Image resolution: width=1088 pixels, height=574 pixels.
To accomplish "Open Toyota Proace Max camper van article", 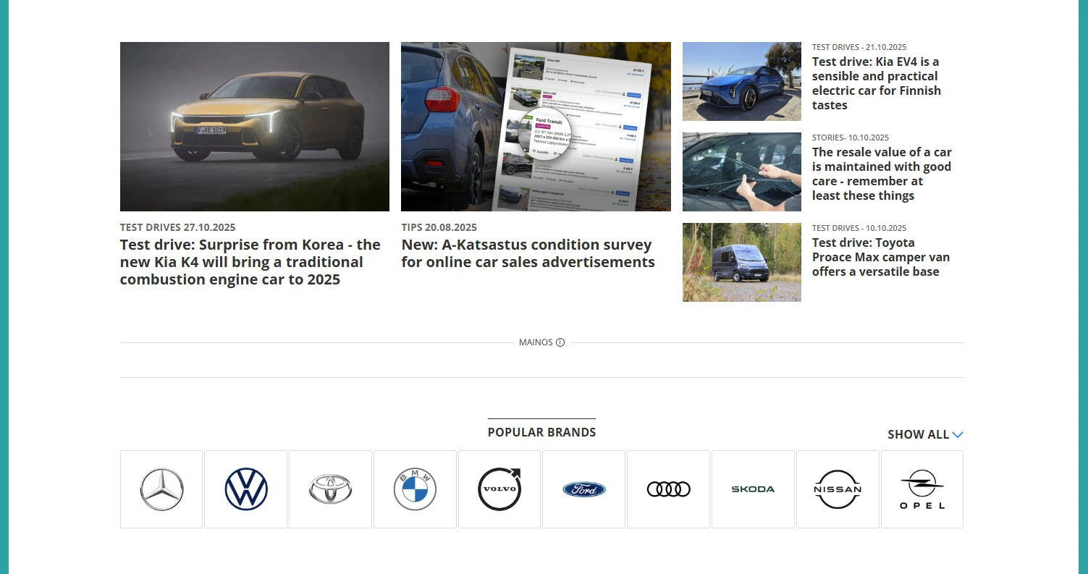I will click(x=881, y=257).
